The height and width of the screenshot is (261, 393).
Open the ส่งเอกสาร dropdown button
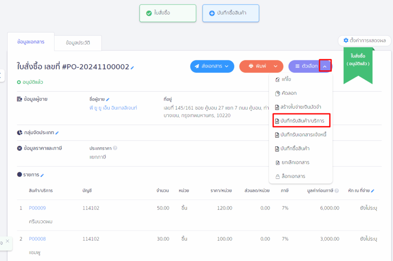pyautogui.click(x=212, y=66)
